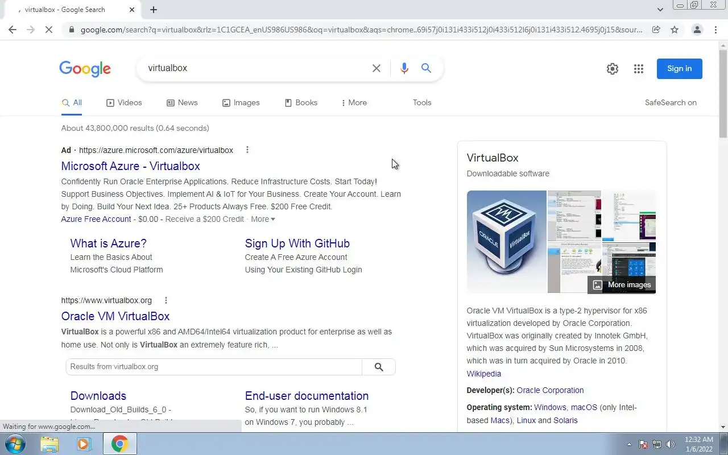Click the Chrome profile avatar icon
This screenshot has height=455, width=728.
[697, 30]
